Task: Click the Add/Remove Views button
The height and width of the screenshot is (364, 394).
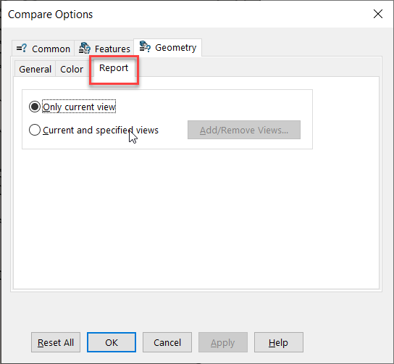Action: (x=244, y=130)
